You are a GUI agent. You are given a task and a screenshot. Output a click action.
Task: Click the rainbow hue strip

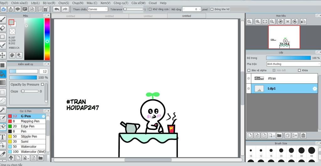click(x=47, y=39)
